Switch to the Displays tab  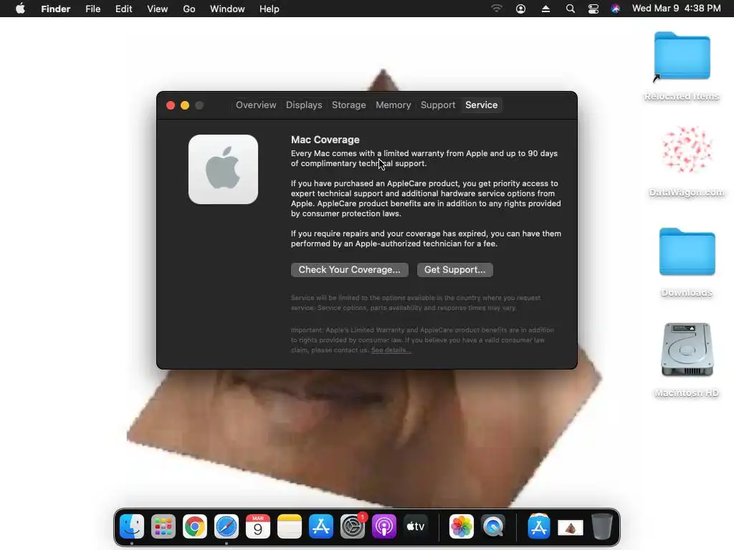click(x=304, y=105)
